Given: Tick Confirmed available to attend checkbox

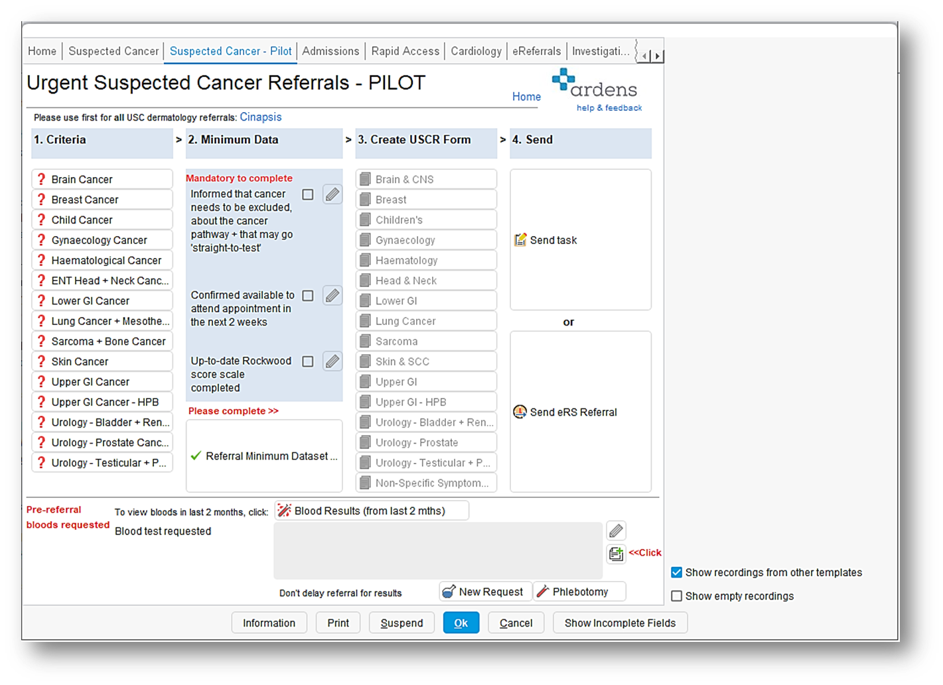Looking at the screenshot, I should [308, 295].
